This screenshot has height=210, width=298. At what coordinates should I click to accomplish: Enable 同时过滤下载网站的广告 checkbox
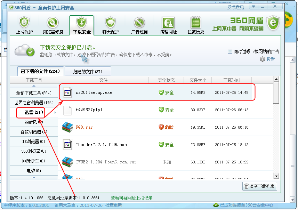coord(230,51)
